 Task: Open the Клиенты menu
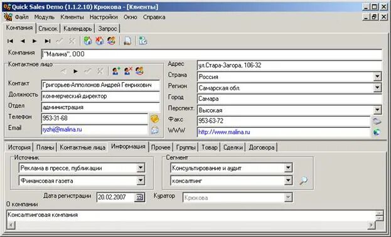pos(72,17)
